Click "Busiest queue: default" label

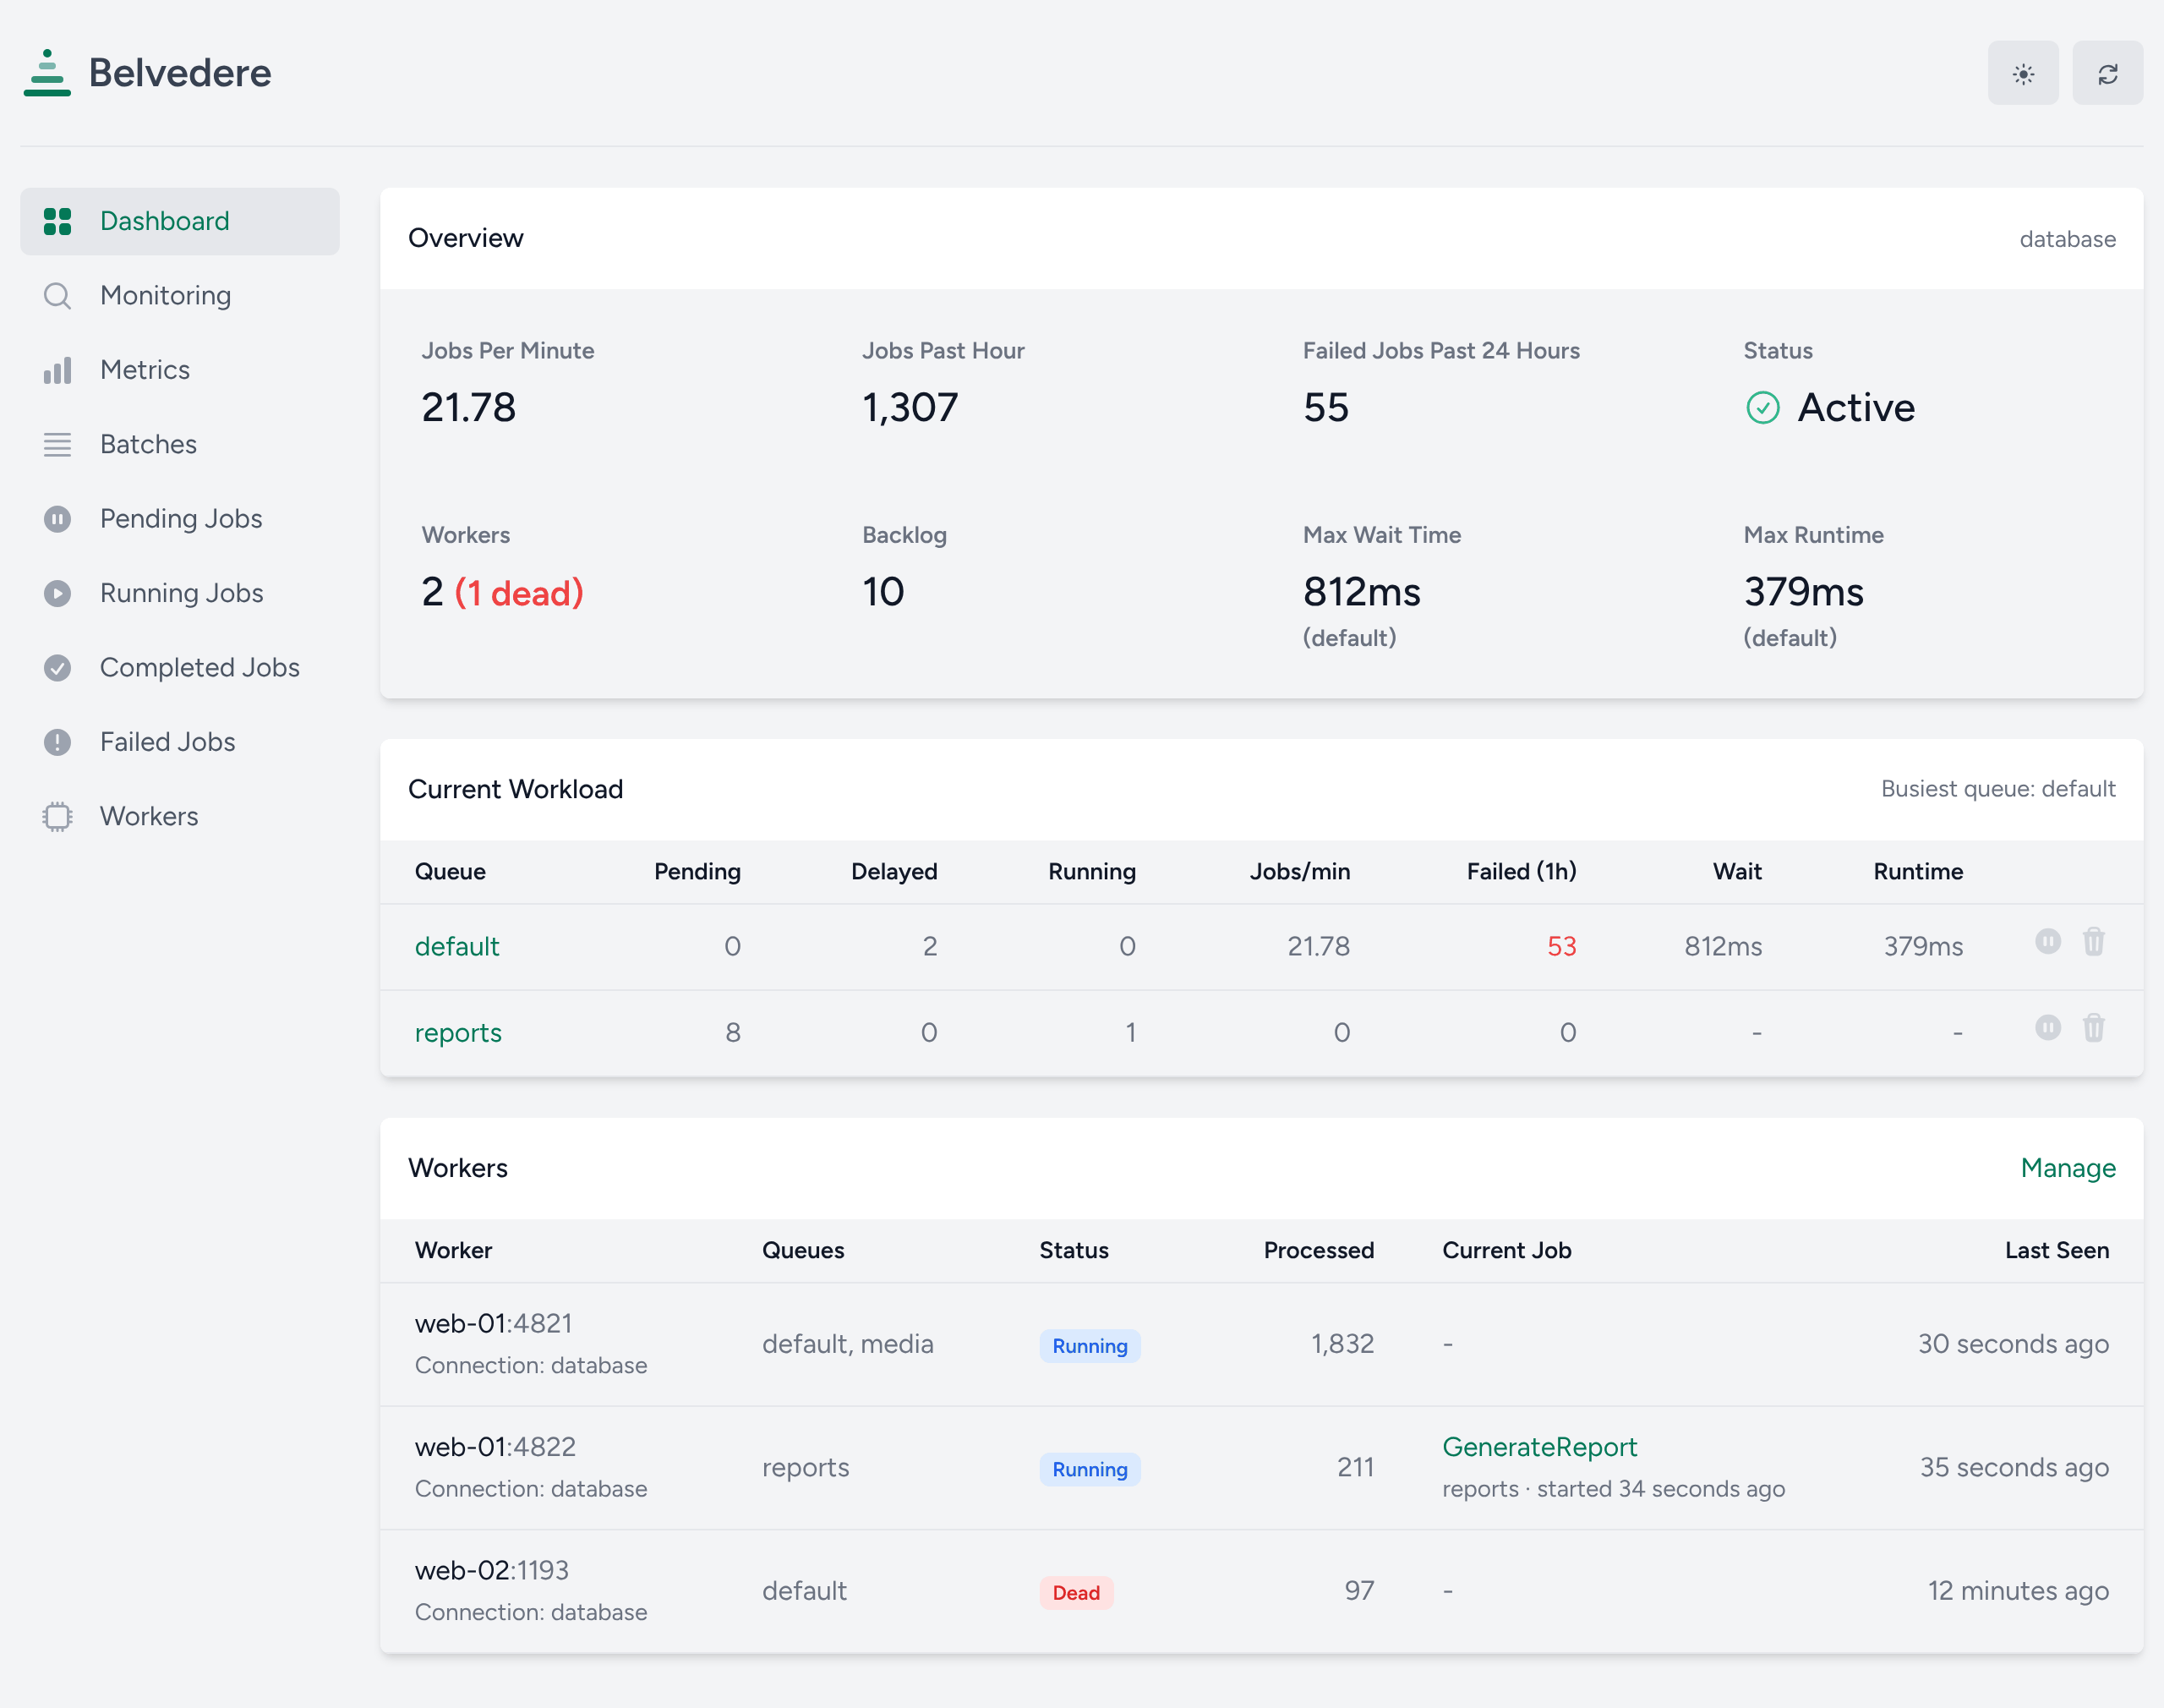(x=1997, y=789)
